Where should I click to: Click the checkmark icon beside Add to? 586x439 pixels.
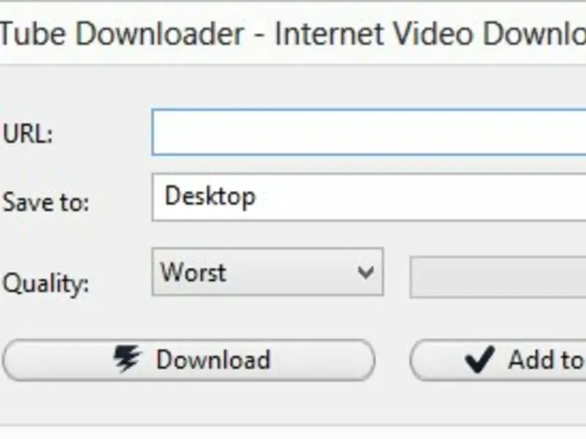481,359
